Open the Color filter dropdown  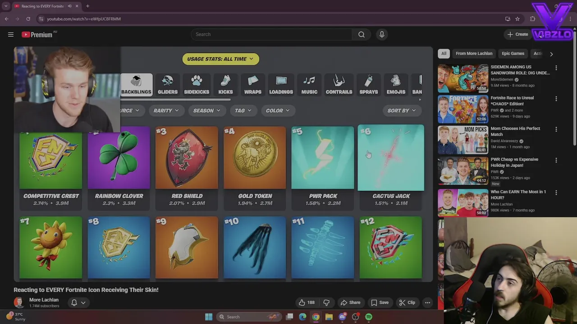pos(278,111)
